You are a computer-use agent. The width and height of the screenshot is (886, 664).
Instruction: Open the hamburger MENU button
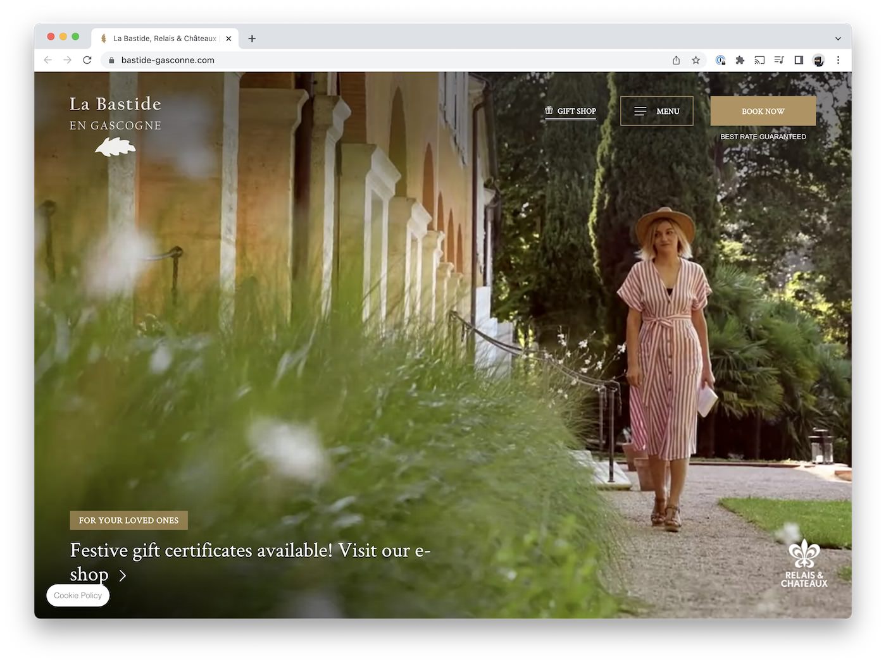[656, 111]
